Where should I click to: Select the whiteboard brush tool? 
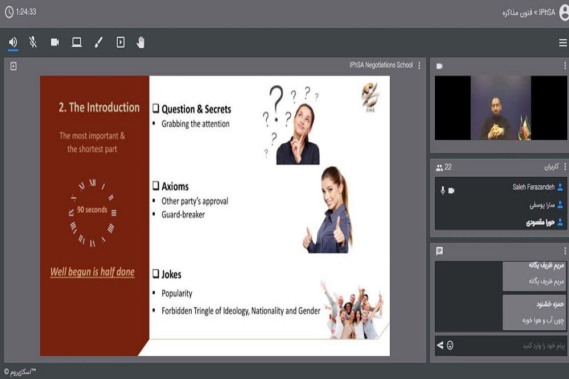tap(98, 42)
